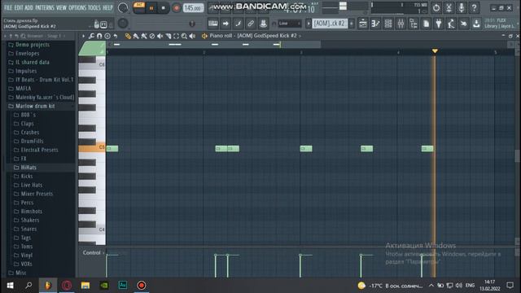Open the Mixer from main toolbar

pyautogui.click(x=401, y=24)
